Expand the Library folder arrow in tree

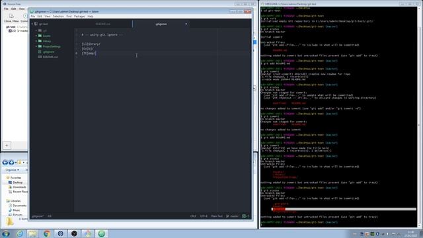pyautogui.click(x=36, y=41)
